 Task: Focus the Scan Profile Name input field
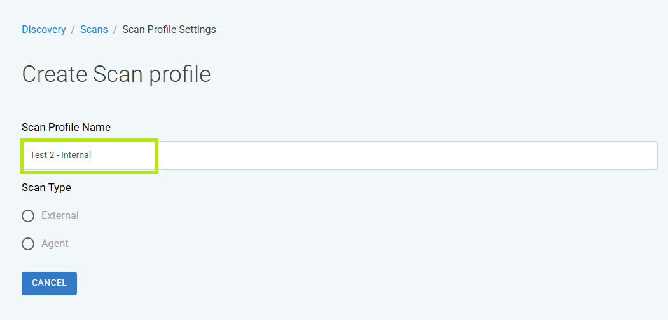340,155
